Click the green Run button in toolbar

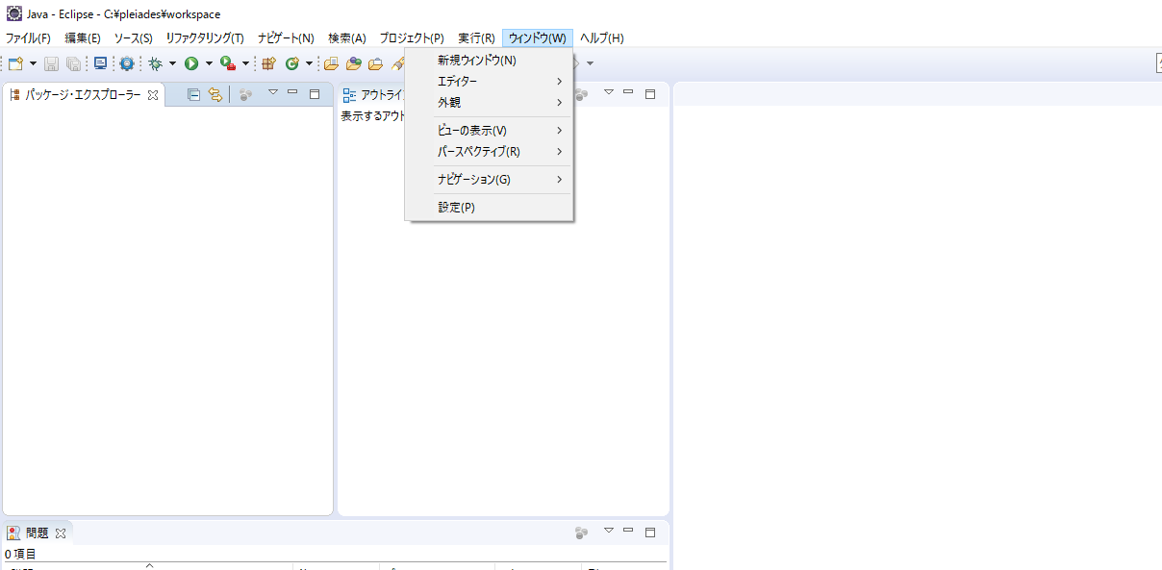pyautogui.click(x=191, y=63)
